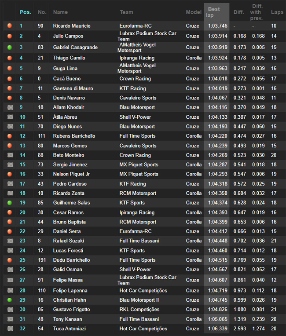
Task: Click the orange status dot for Thiago Camilo
Action: click(10, 58)
